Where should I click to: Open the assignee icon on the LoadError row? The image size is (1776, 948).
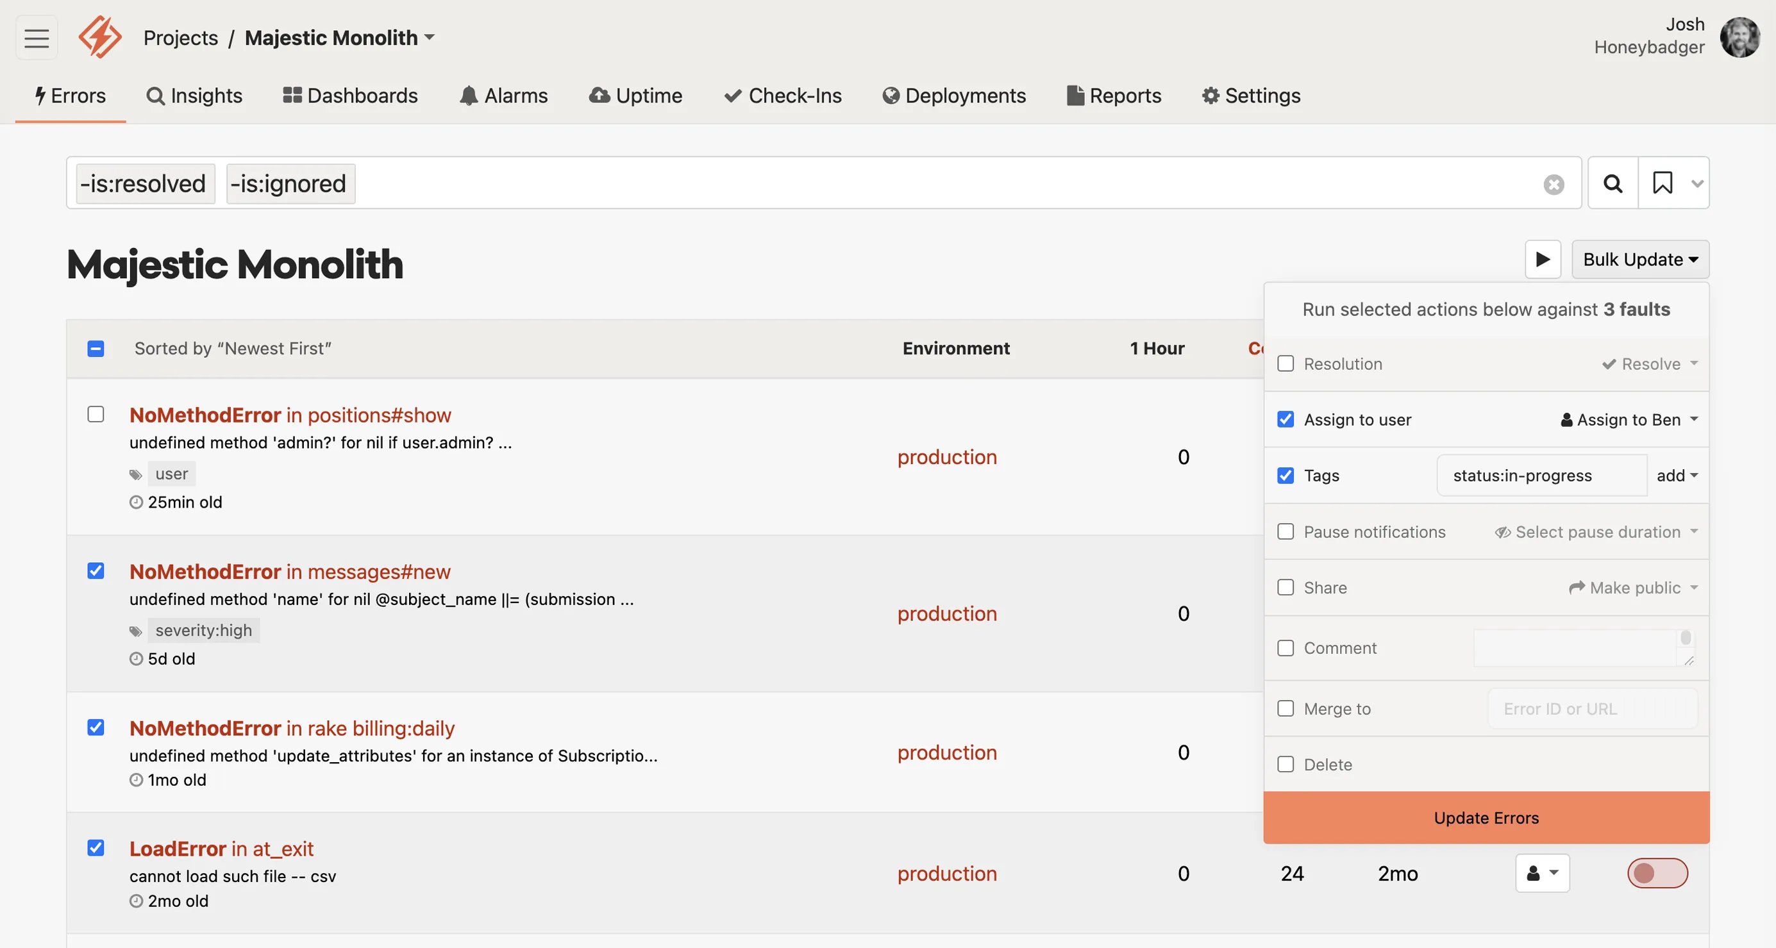(x=1542, y=873)
